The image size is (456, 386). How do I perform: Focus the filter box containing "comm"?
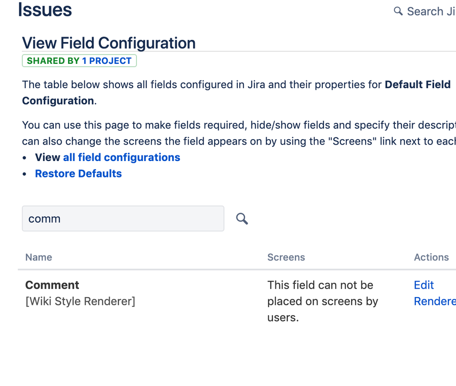(123, 219)
